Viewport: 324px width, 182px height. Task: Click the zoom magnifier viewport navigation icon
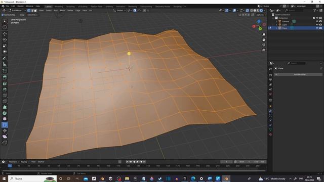point(264,35)
